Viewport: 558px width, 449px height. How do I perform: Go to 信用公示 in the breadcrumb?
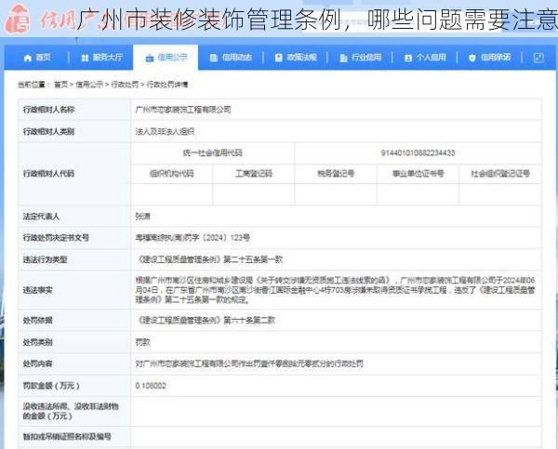[x=89, y=85]
